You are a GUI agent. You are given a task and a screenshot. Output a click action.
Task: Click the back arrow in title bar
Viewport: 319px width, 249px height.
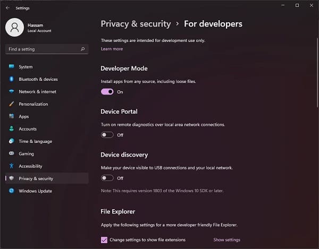(x=7, y=8)
